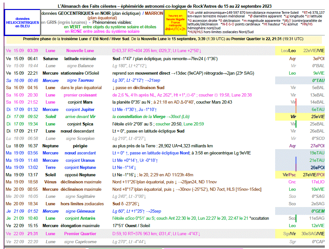Select the blue 'données HELIOCENTRIQUES en BLEU' box
Screen dimensions: 329x249
pos(23,23)
